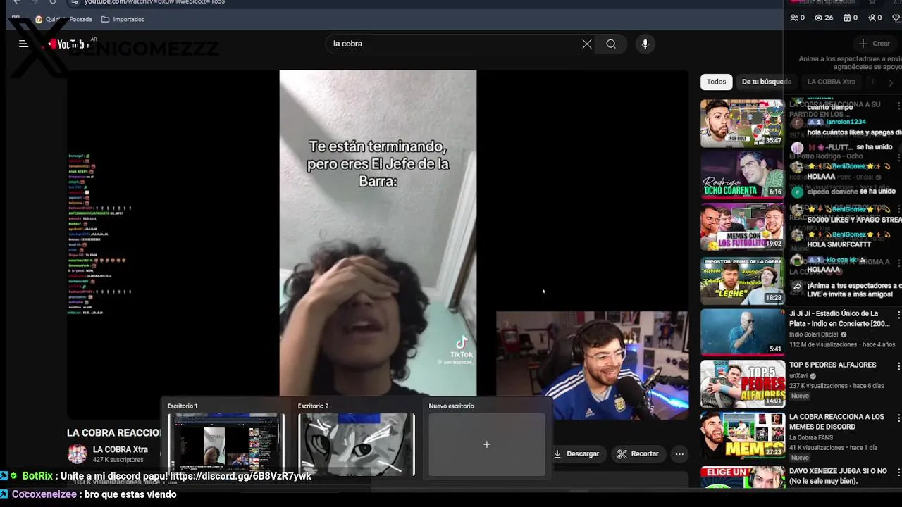Select the 'bro que estas viendo' chat message
Image resolution: width=902 pixels, height=507 pixels.
point(130,494)
